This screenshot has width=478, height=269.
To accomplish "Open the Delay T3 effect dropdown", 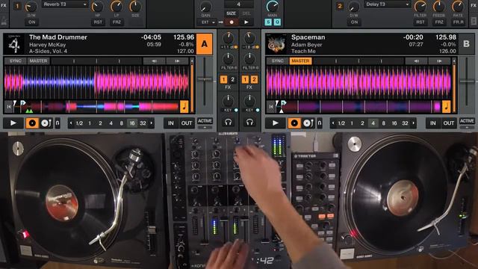I will tap(387, 4).
